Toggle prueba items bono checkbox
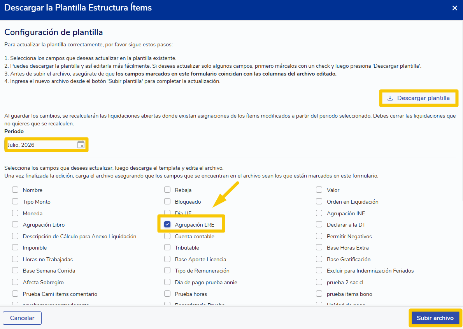463x329 pixels. point(319,294)
